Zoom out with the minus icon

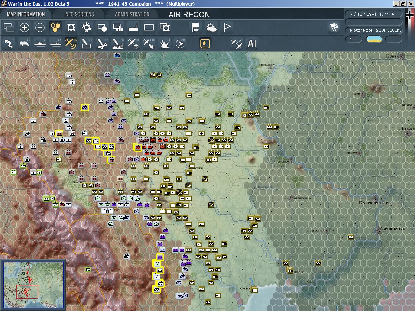point(40,28)
